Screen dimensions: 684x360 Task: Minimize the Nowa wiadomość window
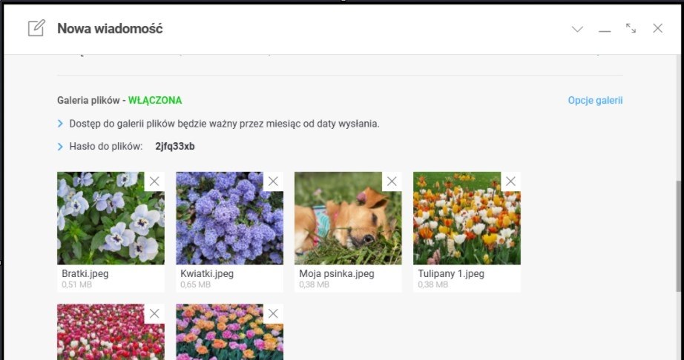coord(604,31)
